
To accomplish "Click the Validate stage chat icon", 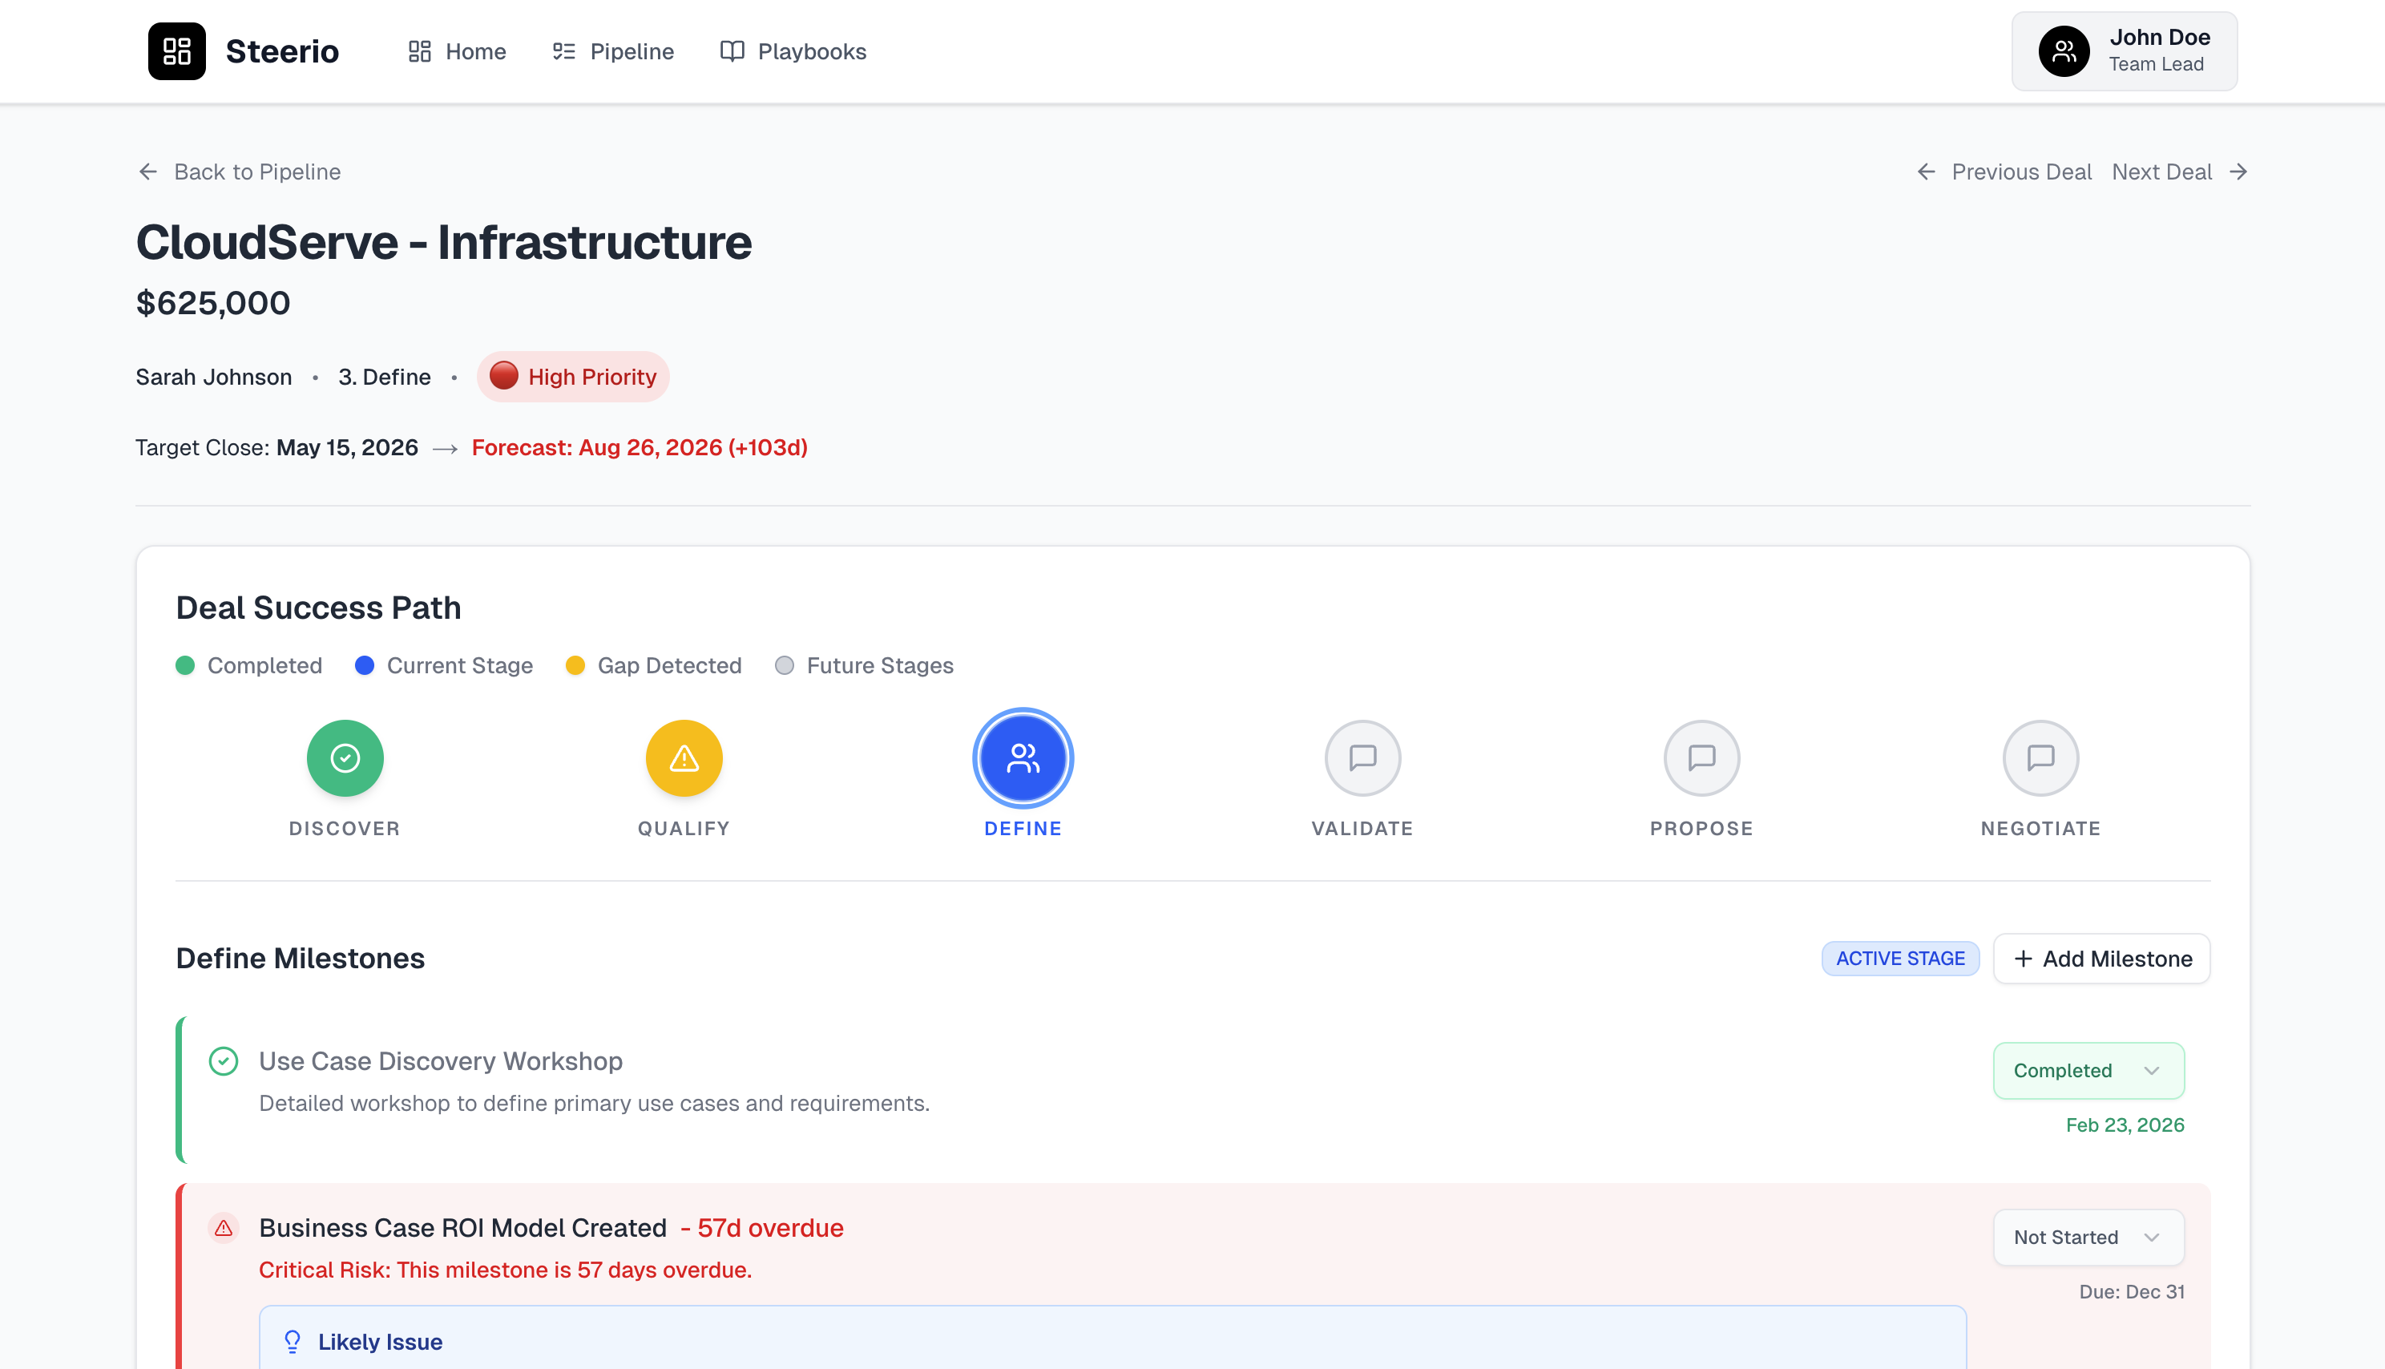I will [x=1362, y=758].
